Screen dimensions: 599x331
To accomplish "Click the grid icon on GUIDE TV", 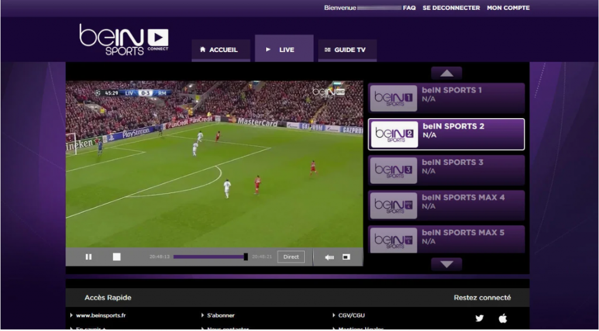I will (x=328, y=50).
